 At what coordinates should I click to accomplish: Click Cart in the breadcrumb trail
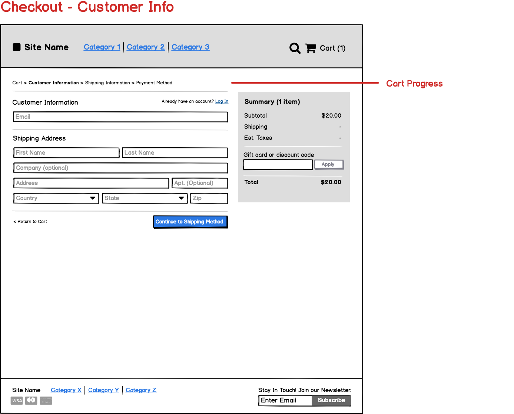[17, 83]
